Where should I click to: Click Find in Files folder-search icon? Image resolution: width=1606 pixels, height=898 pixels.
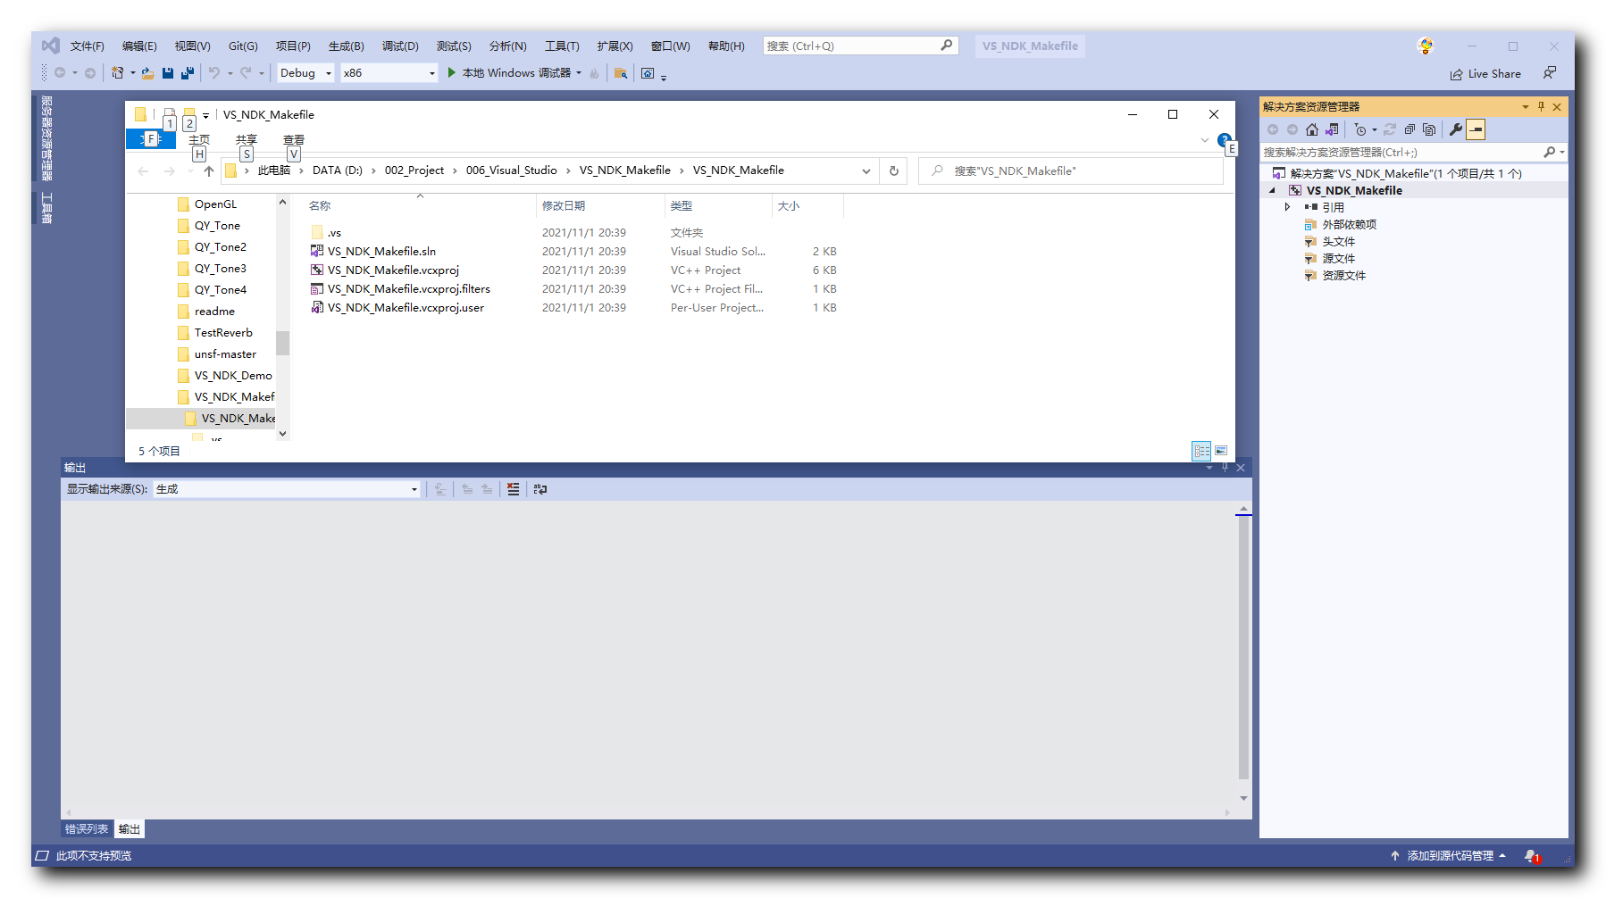point(621,73)
